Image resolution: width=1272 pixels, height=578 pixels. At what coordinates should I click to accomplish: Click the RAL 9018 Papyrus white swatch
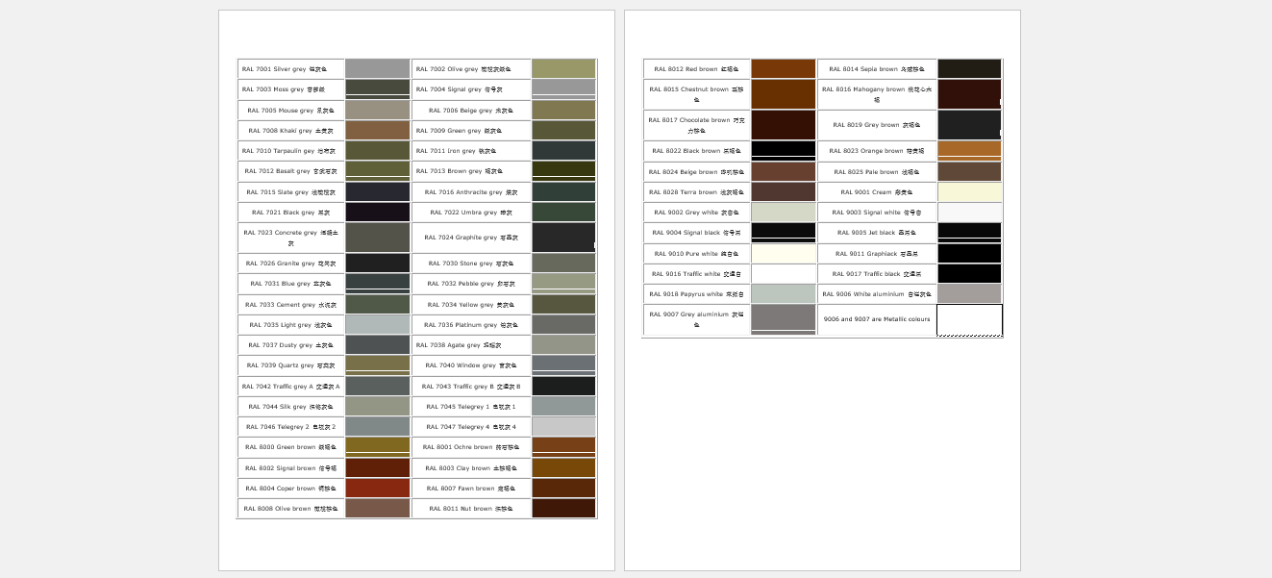783,294
